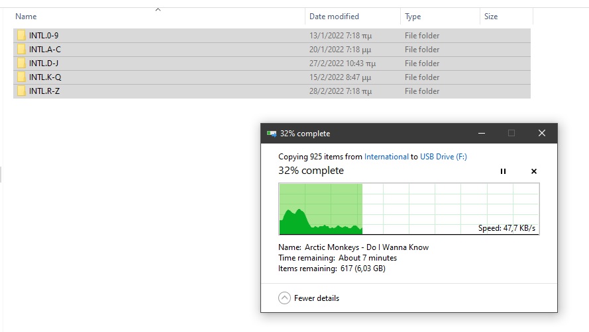Open the USB Drive (F:) destination link
Screen dimensions: 589x332
coord(443,157)
